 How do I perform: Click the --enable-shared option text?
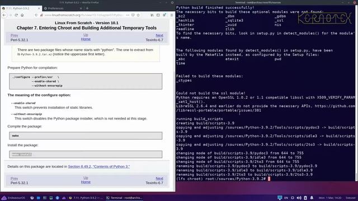[23, 103]
